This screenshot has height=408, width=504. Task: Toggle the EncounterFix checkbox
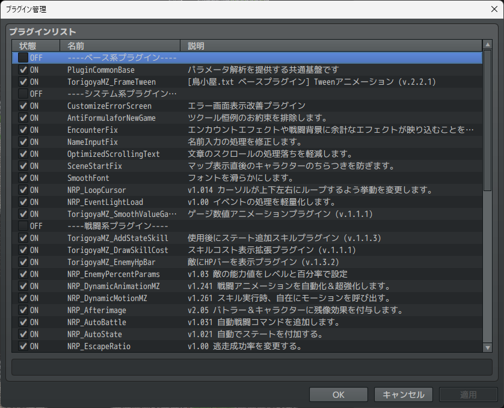click(23, 130)
